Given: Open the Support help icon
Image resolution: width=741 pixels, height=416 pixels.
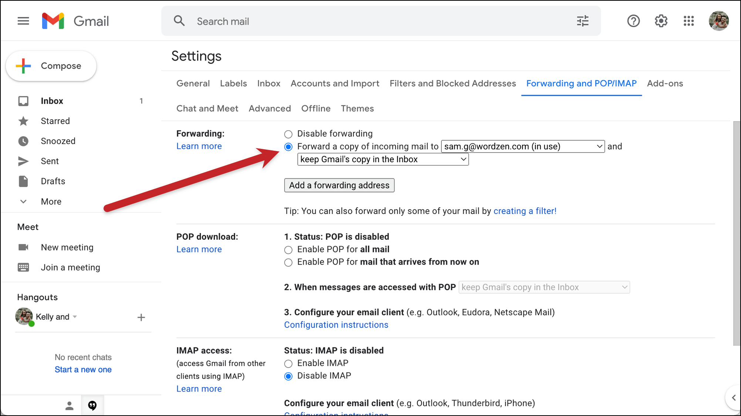Looking at the screenshot, I should pyautogui.click(x=633, y=21).
